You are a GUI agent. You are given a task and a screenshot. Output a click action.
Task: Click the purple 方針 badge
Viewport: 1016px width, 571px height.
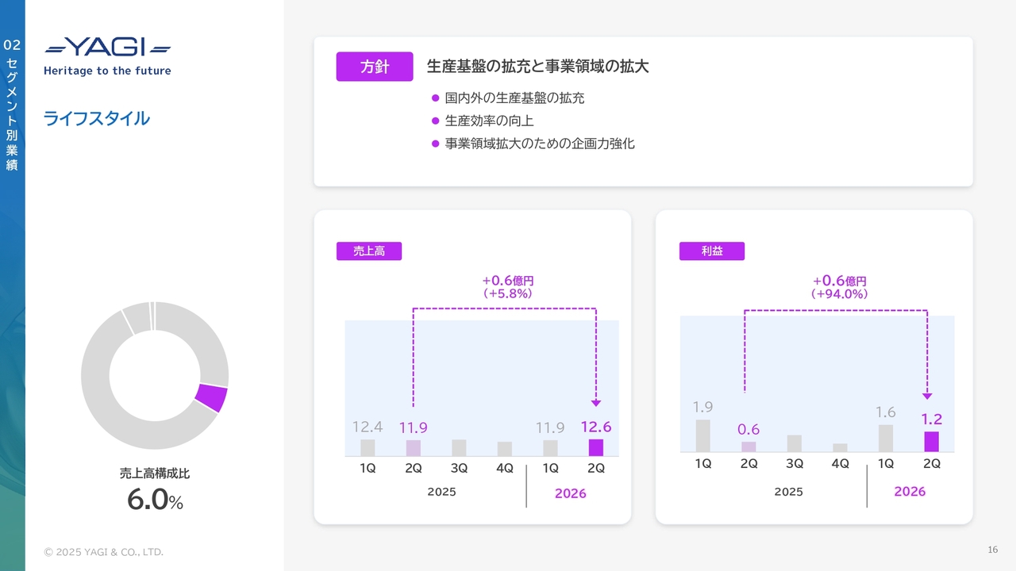375,67
